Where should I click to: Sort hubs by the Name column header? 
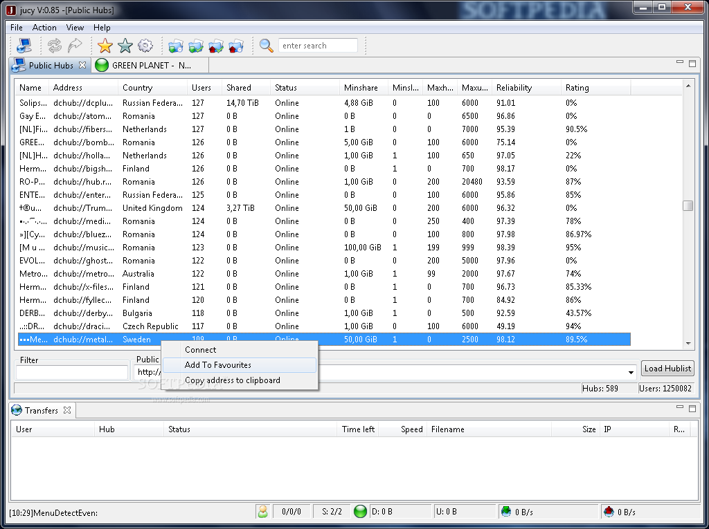(x=32, y=88)
